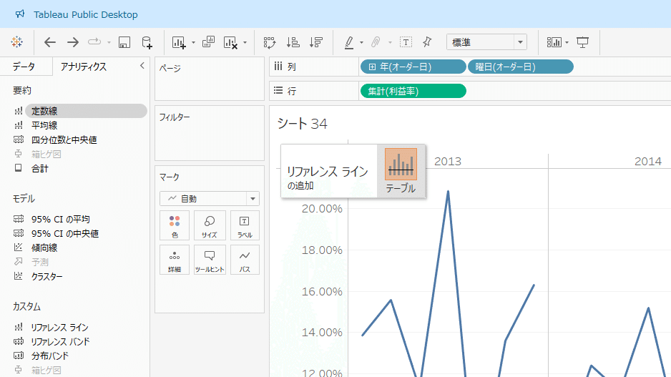This screenshot has height=377, width=671.
Task: Click the Undo back arrow
Action: [x=50, y=42]
